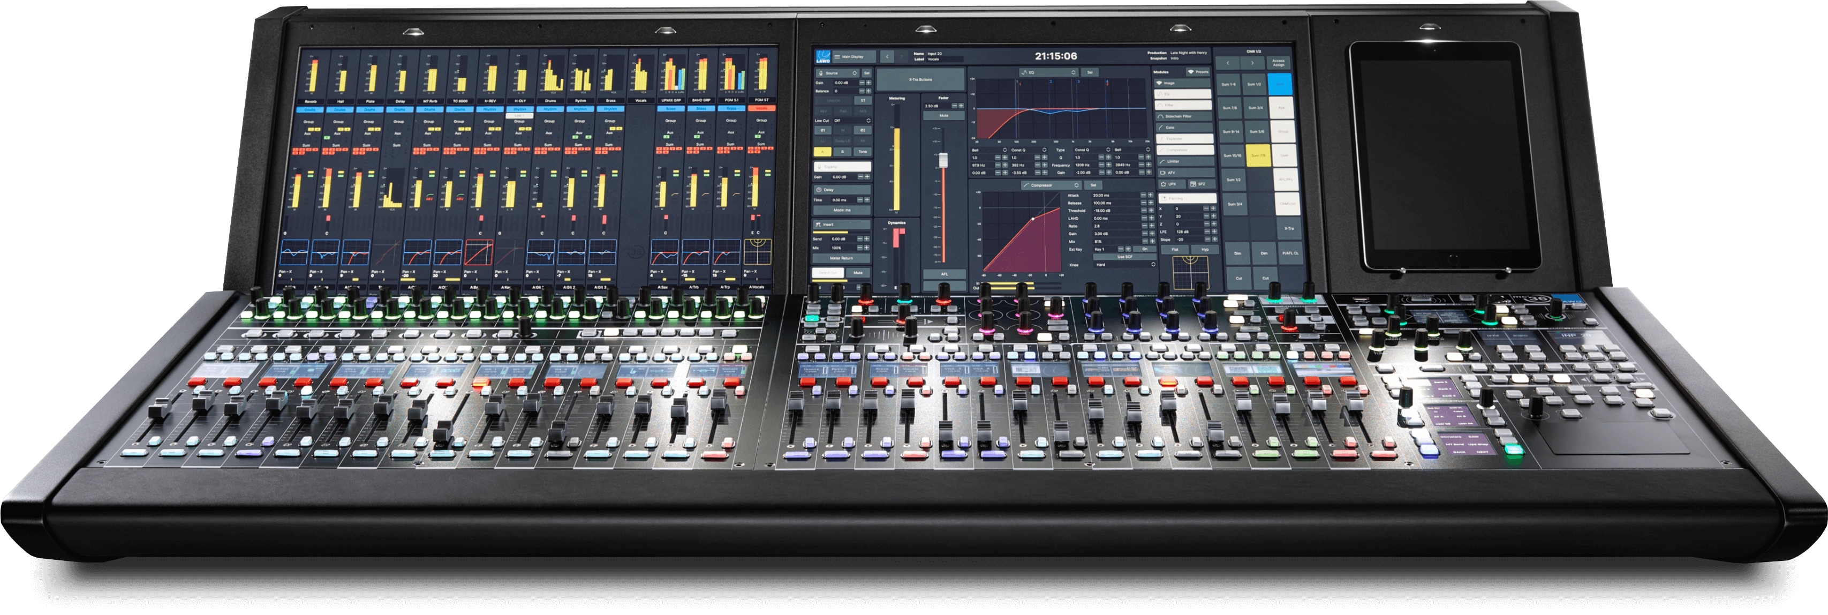Change band 3 Const Q type dropdown
This screenshot has height=615, width=1828.
[1093, 150]
